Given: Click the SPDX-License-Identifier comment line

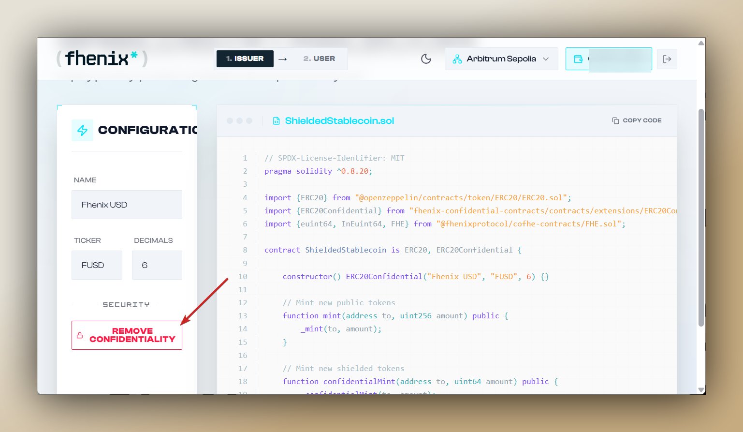Looking at the screenshot, I should pyautogui.click(x=335, y=158).
